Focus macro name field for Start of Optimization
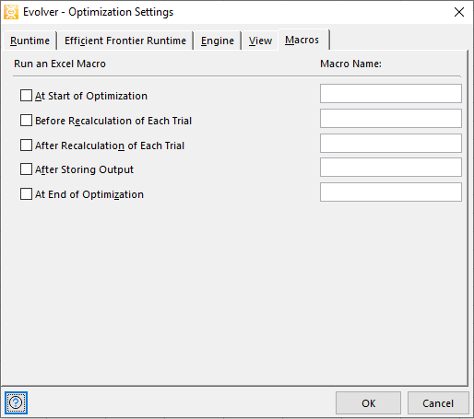 391,94
